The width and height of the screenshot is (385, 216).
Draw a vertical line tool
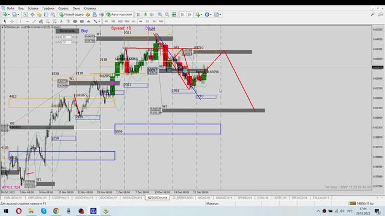20,22
